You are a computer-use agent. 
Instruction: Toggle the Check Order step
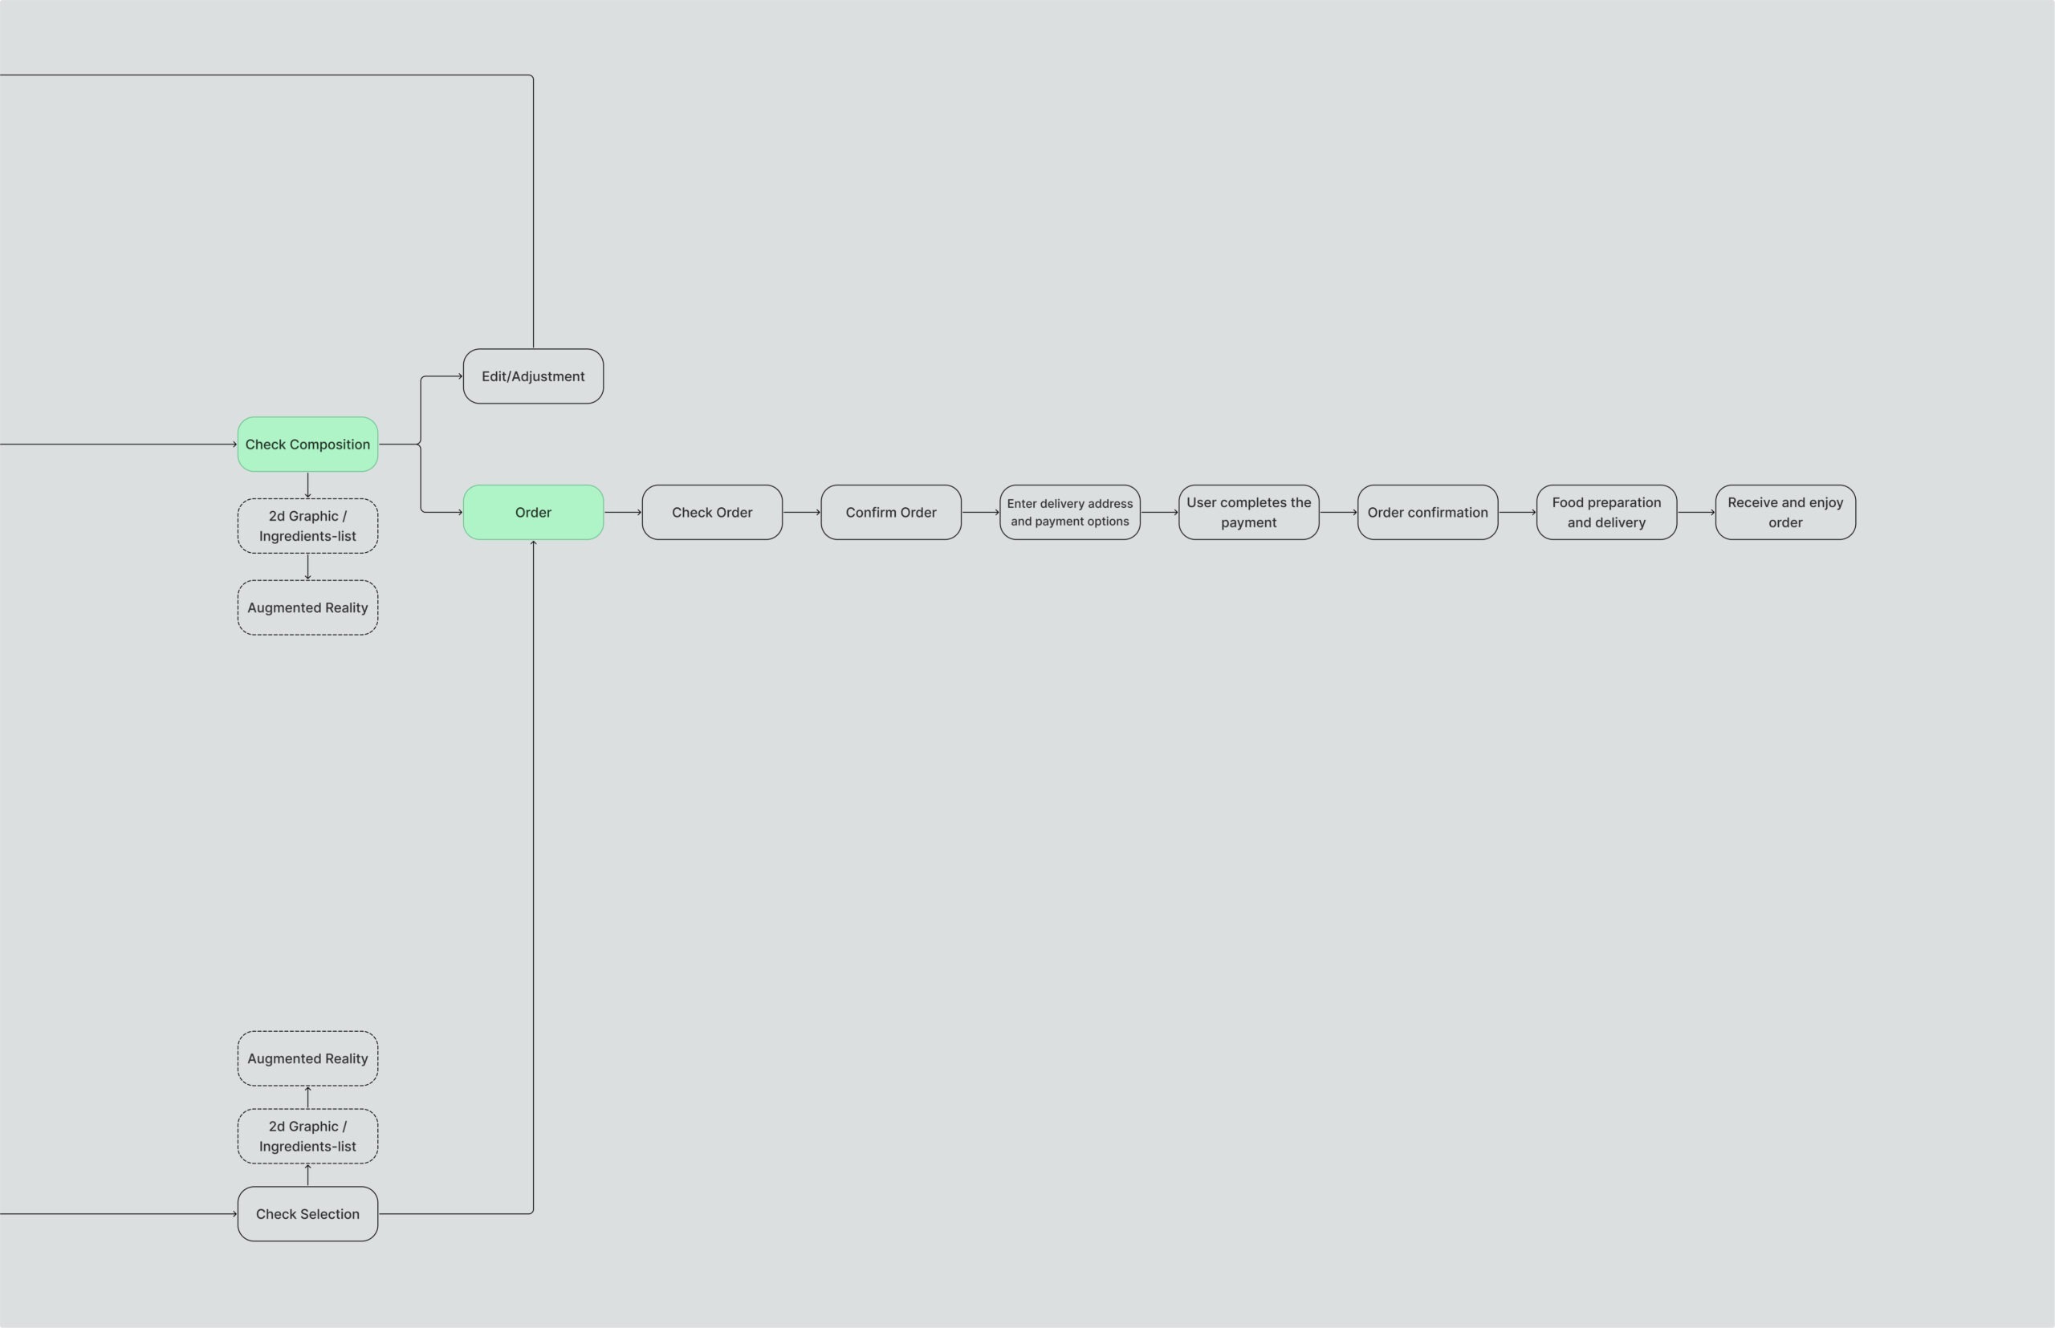(714, 514)
